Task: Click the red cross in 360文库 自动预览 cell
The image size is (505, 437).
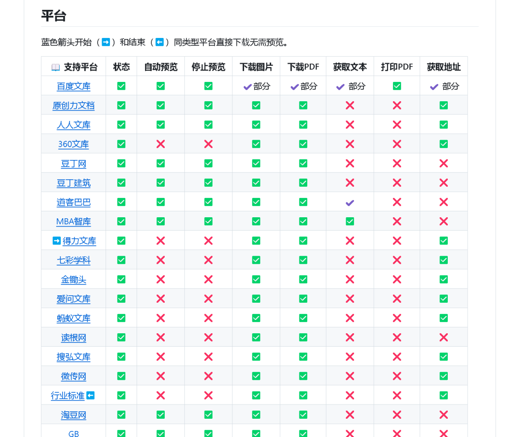Action: tap(161, 144)
